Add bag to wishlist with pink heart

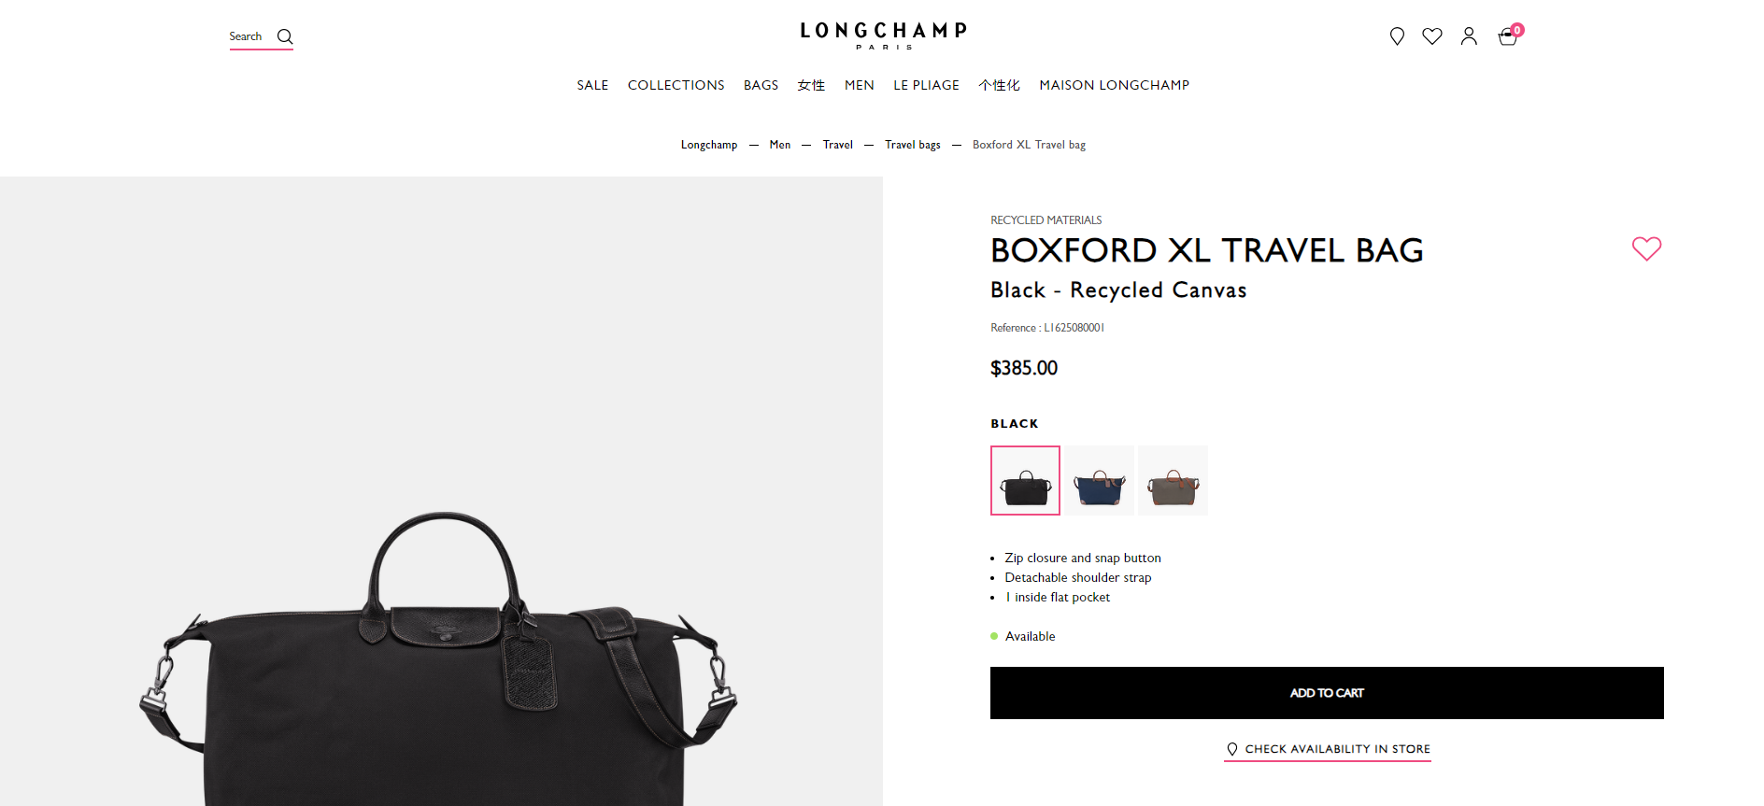(x=1646, y=248)
